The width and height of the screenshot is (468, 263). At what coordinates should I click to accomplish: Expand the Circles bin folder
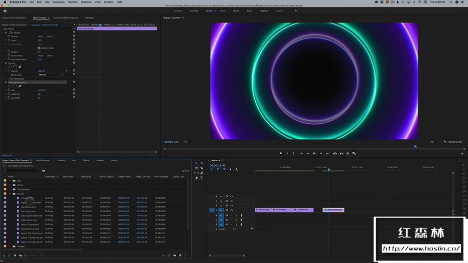(x=10, y=185)
